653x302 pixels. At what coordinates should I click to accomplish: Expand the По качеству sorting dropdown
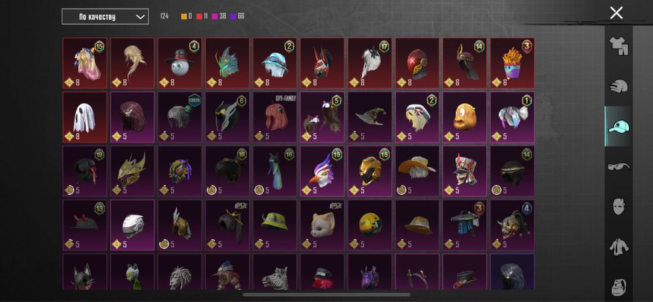105,17
